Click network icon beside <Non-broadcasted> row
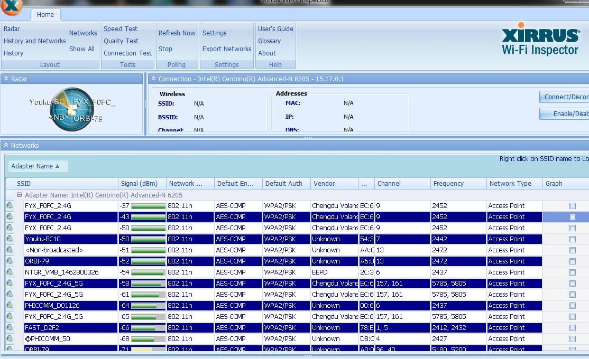The width and height of the screenshot is (589, 359). point(10,250)
